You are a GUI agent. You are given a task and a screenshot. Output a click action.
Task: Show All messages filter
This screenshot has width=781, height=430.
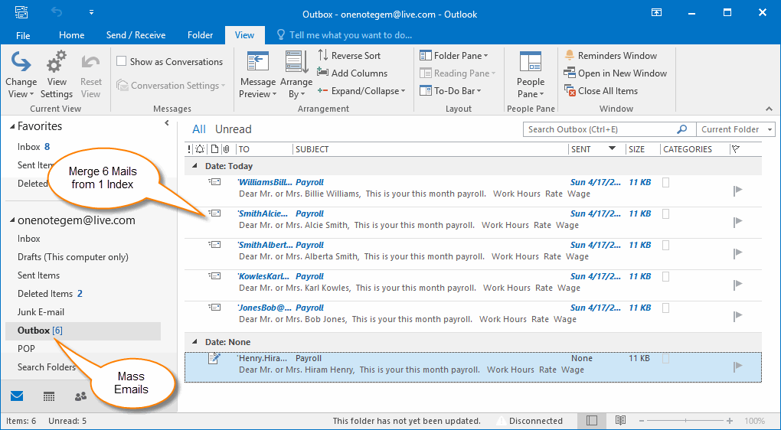pos(199,129)
